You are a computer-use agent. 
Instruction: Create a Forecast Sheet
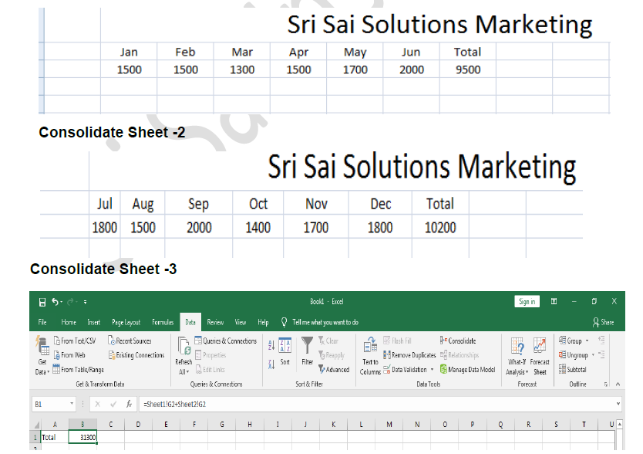tap(540, 354)
